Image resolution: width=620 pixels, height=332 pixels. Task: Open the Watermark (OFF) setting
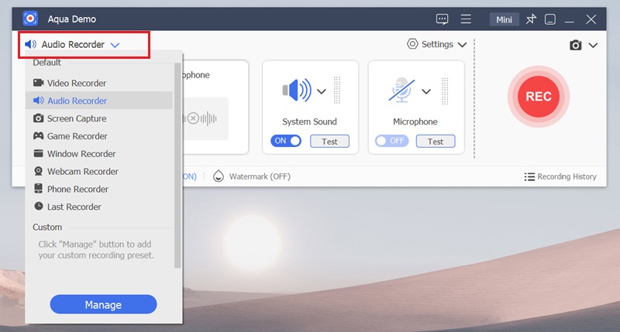pos(252,176)
